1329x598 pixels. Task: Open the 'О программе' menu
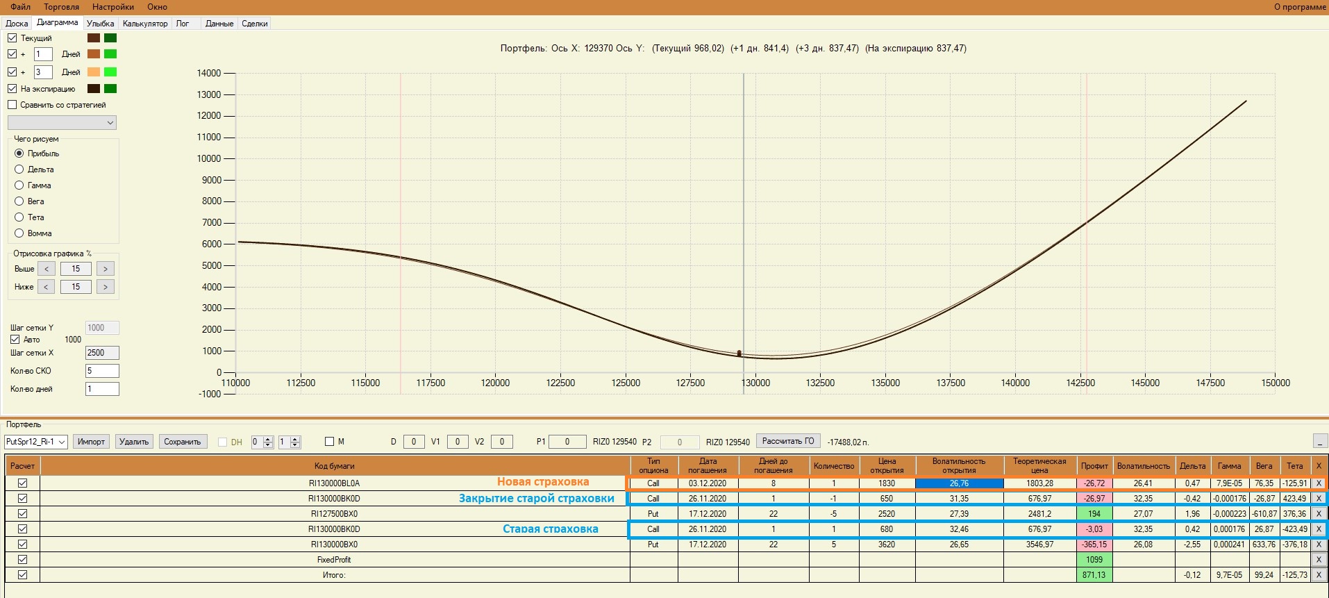point(1300,7)
